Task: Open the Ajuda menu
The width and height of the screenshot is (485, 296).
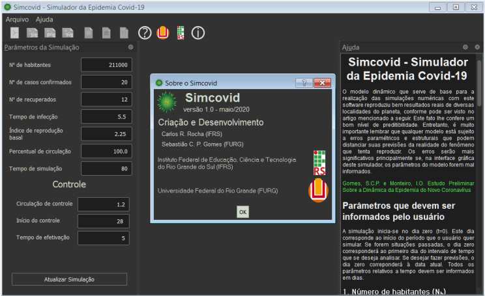Action: [x=44, y=20]
